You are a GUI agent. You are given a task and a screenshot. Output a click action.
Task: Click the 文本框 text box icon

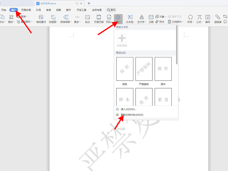point(130,19)
